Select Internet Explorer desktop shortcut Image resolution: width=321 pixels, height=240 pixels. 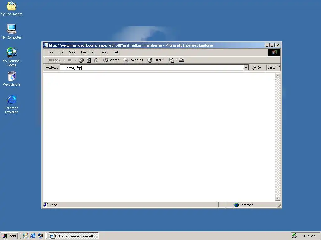tap(12, 104)
